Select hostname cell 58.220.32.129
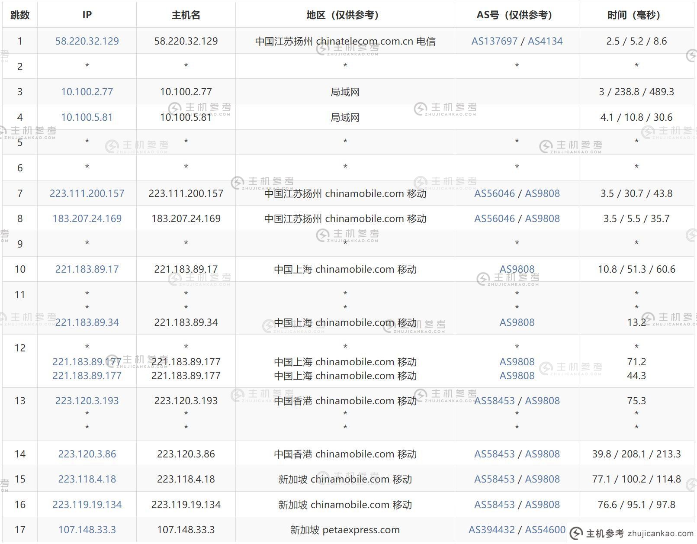This screenshot has height=544, width=697. pyautogui.click(x=186, y=41)
